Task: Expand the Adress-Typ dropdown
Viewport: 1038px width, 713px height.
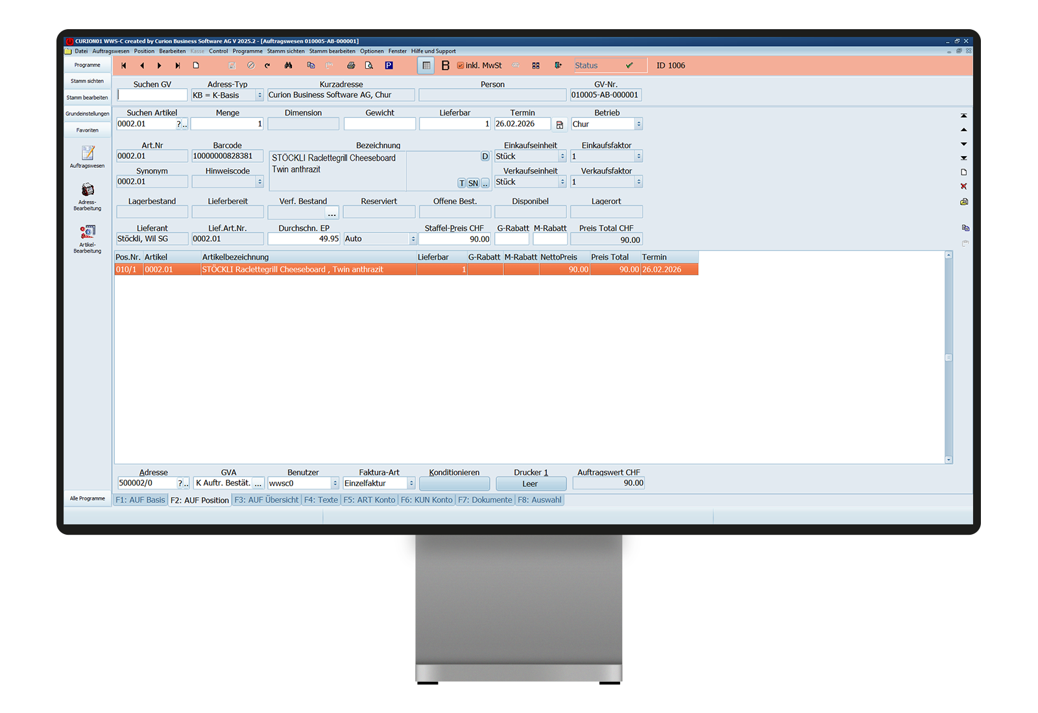Action: (259, 95)
